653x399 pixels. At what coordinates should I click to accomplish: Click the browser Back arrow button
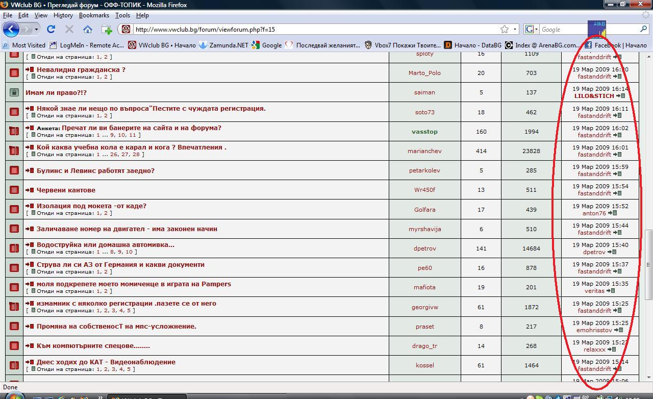(x=11, y=30)
